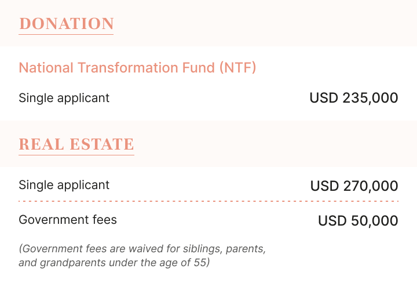Click the USD 235,000 donation amount
Image resolution: width=417 pixels, height=283 pixels.
click(x=354, y=98)
